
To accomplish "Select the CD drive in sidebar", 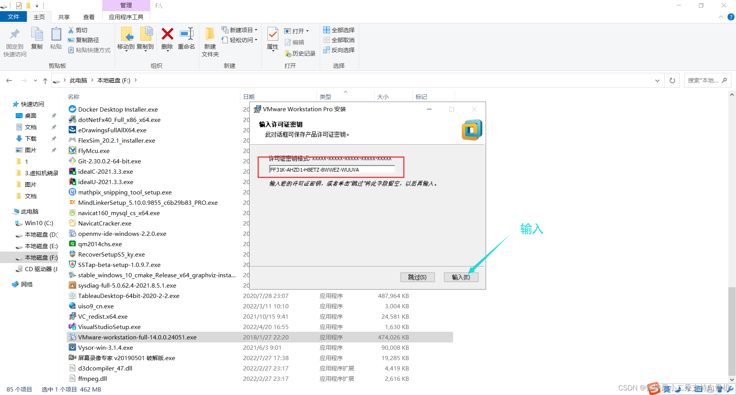I will (41, 269).
